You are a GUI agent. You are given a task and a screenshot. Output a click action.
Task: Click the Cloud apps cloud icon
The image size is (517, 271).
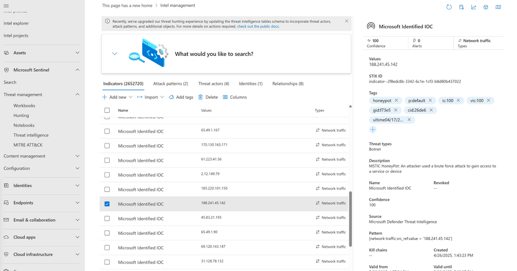click(x=6, y=237)
